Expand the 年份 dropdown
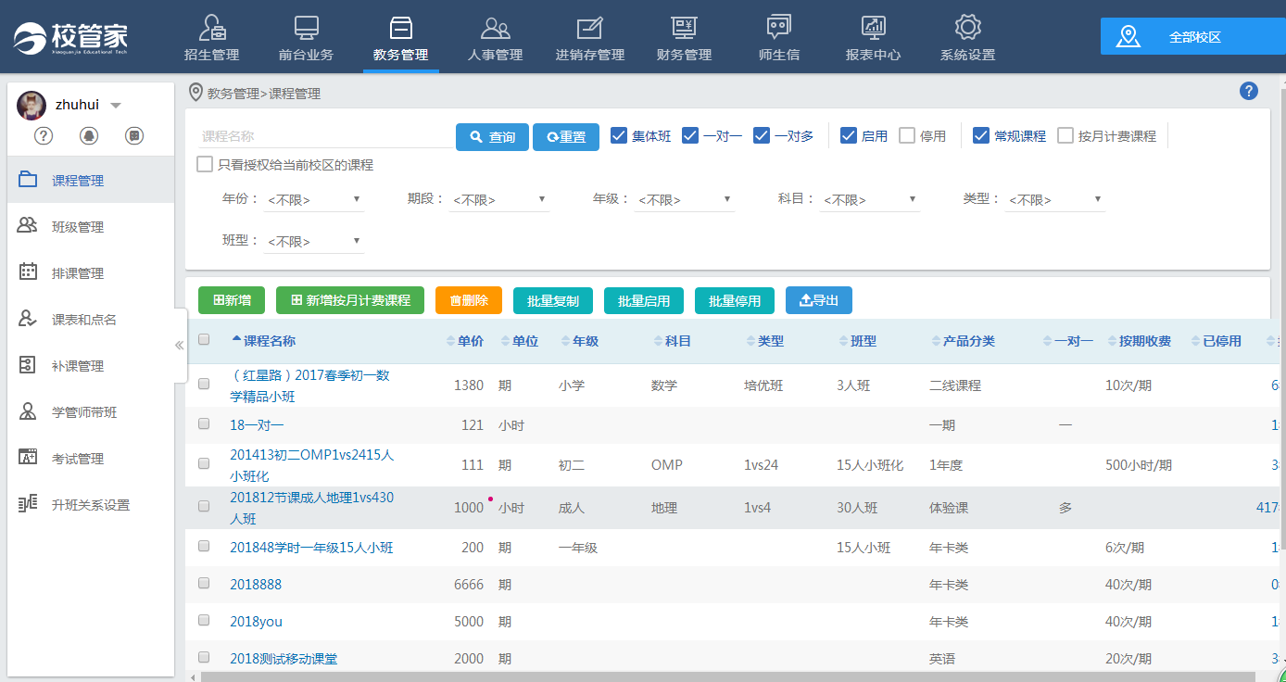Screen dimensions: 1286x682 click(314, 199)
